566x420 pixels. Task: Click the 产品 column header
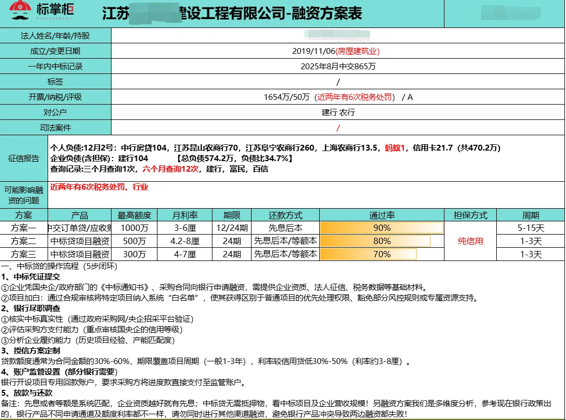[79, 215]
